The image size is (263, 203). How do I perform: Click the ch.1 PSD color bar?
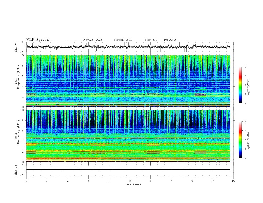240,85
